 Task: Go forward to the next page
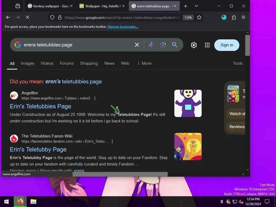click(x=18, y=17)
